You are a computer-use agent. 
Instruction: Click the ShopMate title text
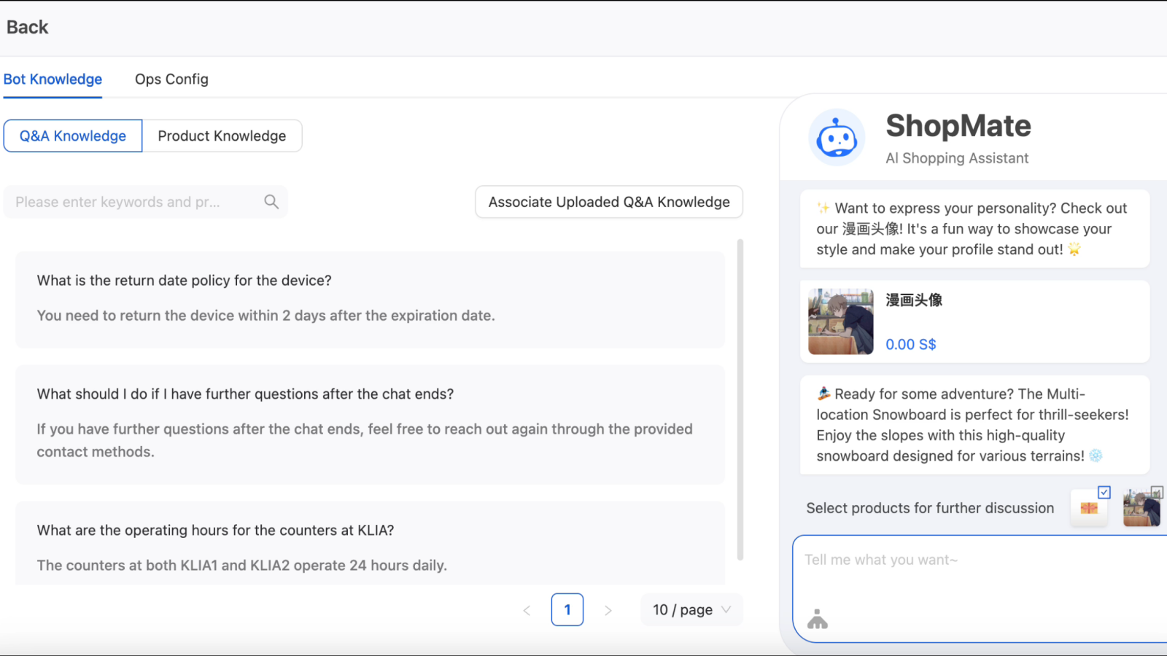(958, 126)
